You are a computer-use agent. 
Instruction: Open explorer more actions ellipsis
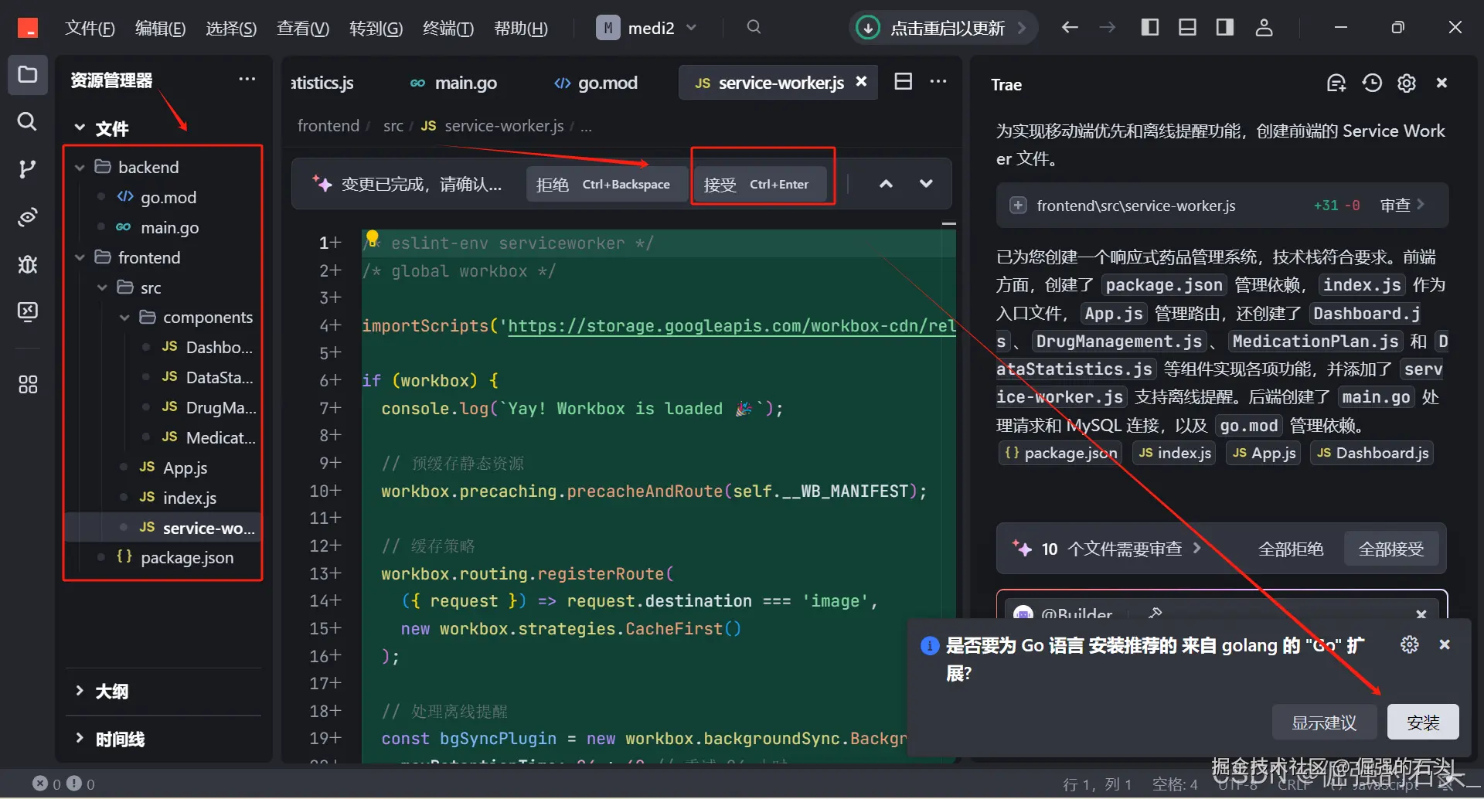point(247,79)
